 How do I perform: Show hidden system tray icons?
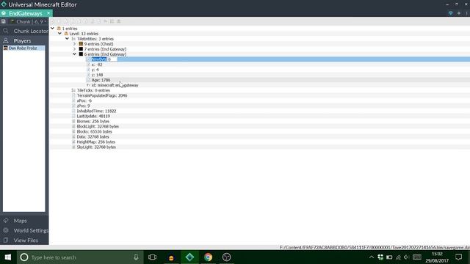click(372, 257)
